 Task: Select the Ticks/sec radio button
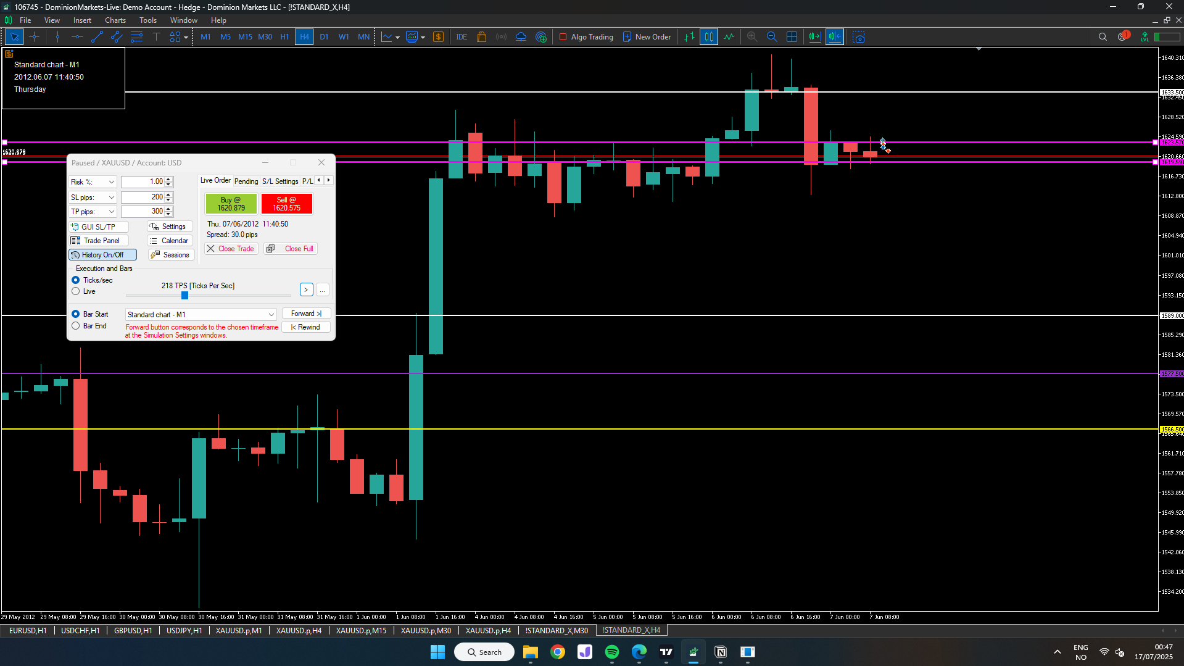click(x=76, y=280)
